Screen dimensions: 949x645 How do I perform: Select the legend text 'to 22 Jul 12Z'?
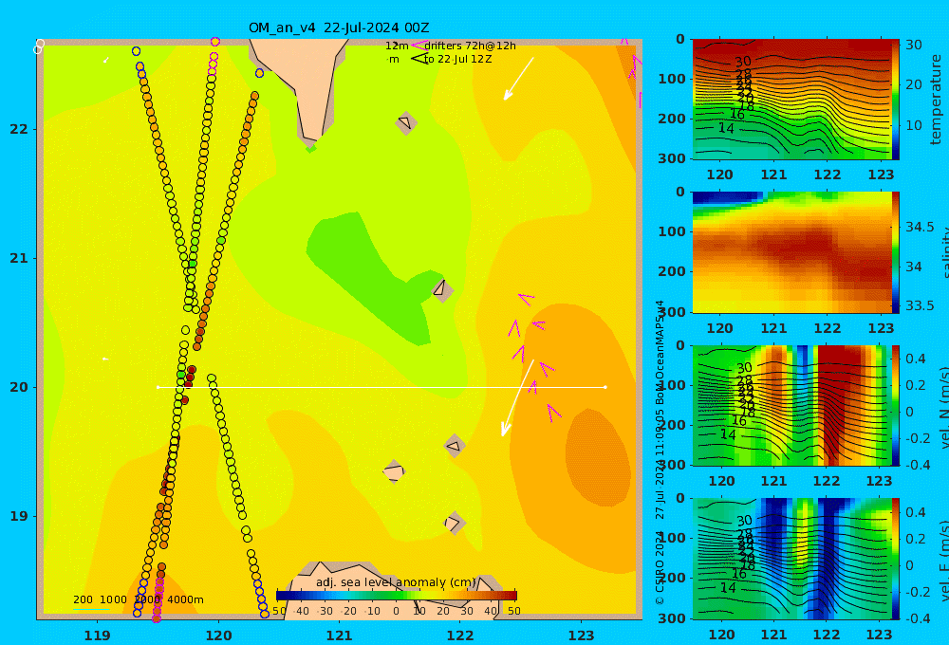tap(457, 60)
